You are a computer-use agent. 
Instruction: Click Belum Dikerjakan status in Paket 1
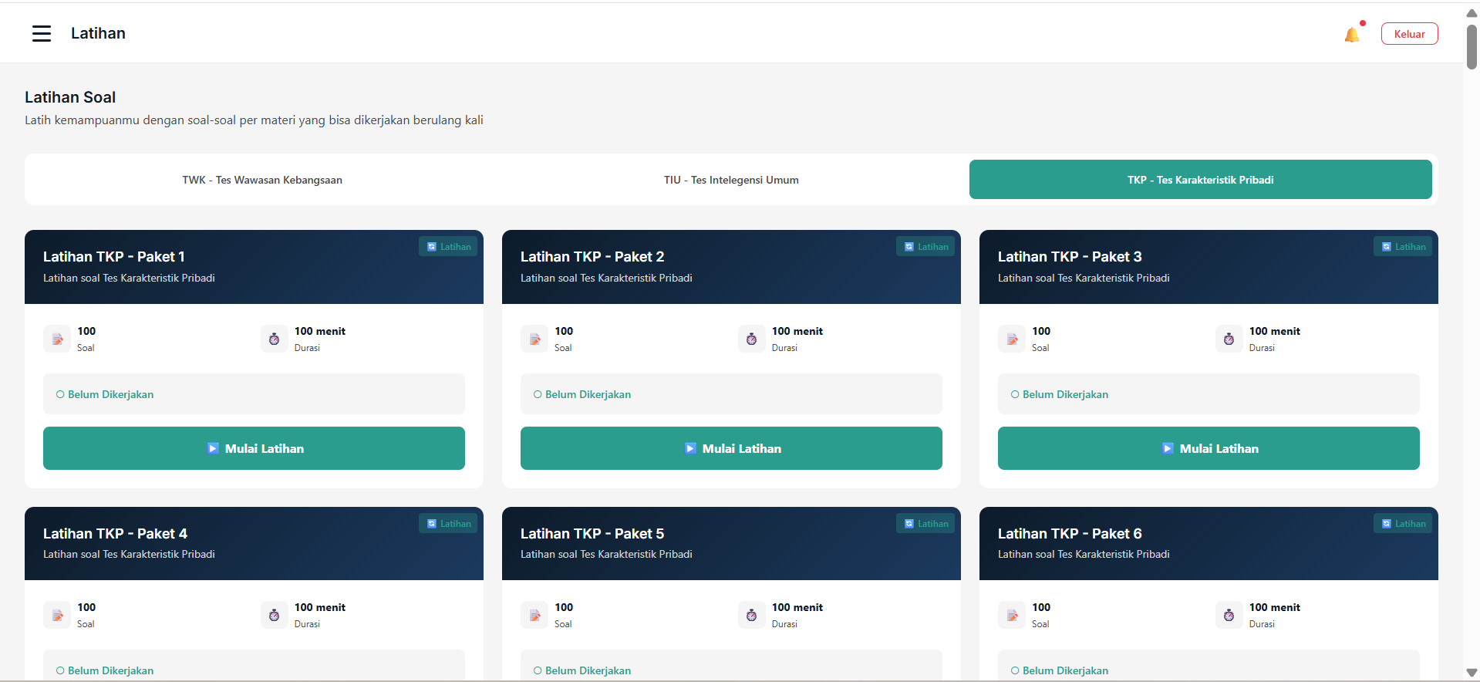[x=110, y=394]
